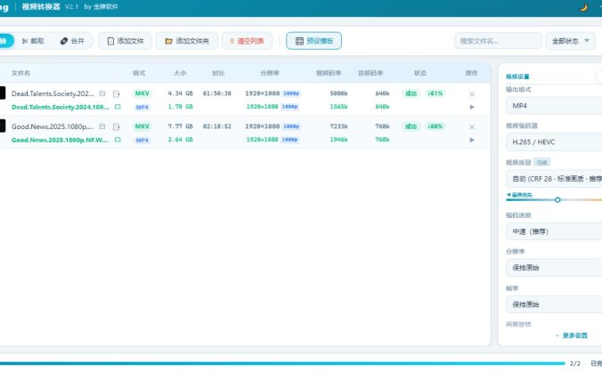Click 成功 status badge in Dead.Talents.Society row

coord(411,93)
